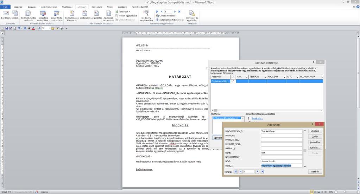Image resolution: width=360 pixels, height=194 pixels.
Task: Click font color 'A' icon in quick toolbar
Action: coord(33,28)
